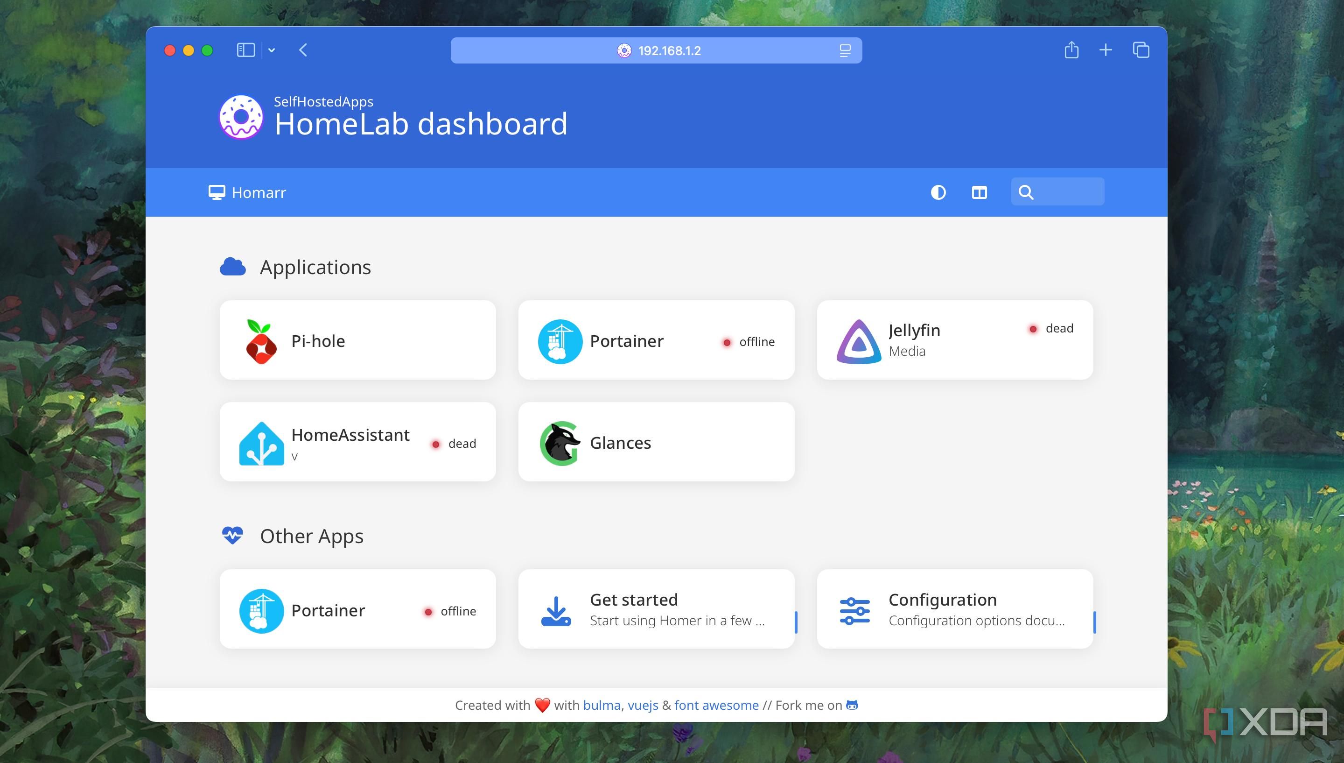Click the dashboard search field

(1057, 192)
